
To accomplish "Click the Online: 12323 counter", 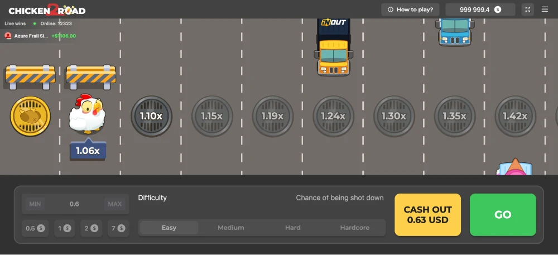I will (x=56, y=23).
